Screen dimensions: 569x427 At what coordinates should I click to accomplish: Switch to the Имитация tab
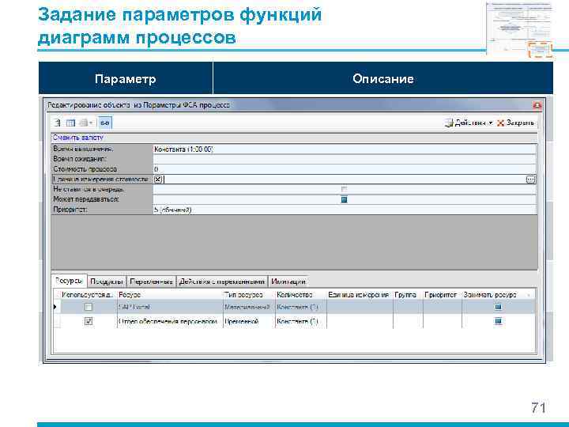pyautogui.click(x=288, y=282)
